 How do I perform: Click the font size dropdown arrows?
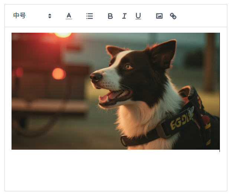pos(50,16)
